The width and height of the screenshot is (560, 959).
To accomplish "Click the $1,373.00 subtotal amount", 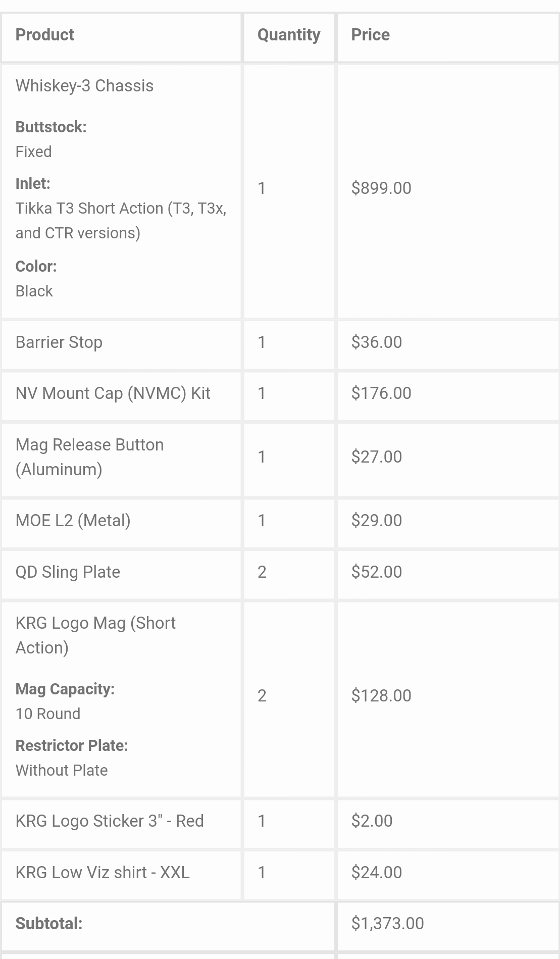I will click(387, 924).
